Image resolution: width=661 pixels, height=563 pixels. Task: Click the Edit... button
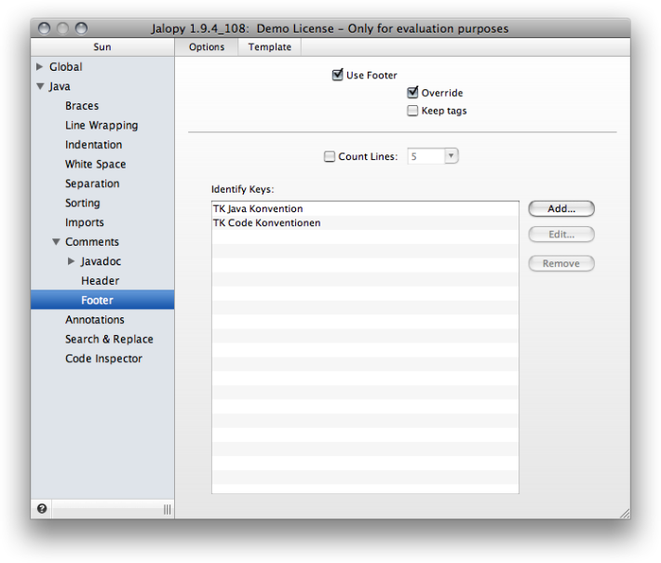point(561,235)
